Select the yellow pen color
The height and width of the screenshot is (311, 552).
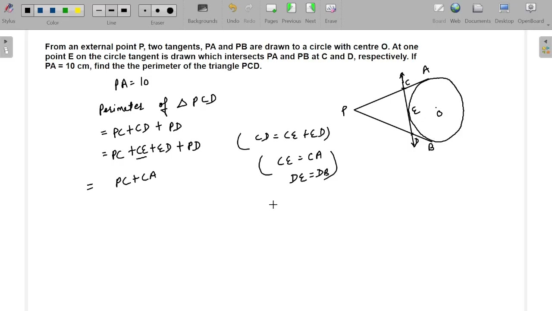[x=78, y=10]
